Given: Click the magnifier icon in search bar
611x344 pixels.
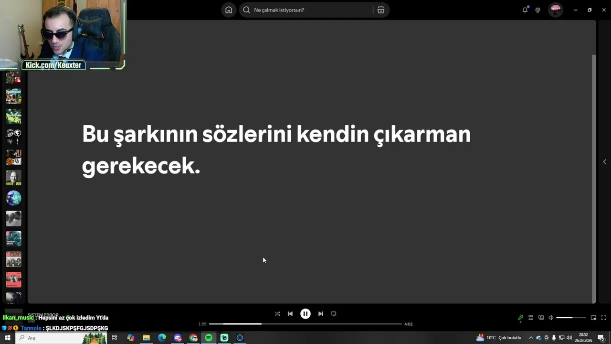Looking at the screenshot, I should coord(247,10).
